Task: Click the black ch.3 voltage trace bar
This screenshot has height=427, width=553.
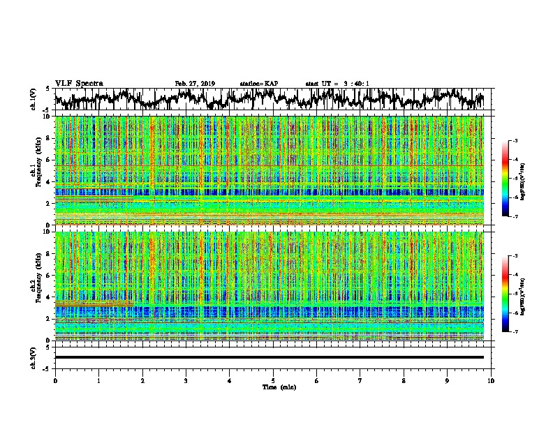Action: 270,357
